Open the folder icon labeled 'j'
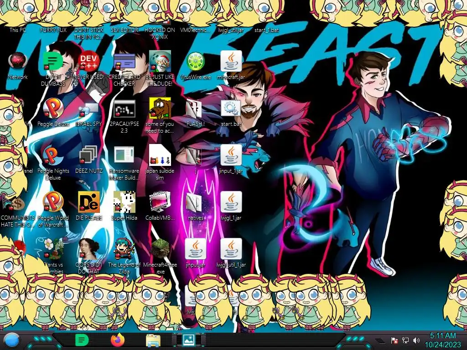The image size is (467, 350). [194, 156]
